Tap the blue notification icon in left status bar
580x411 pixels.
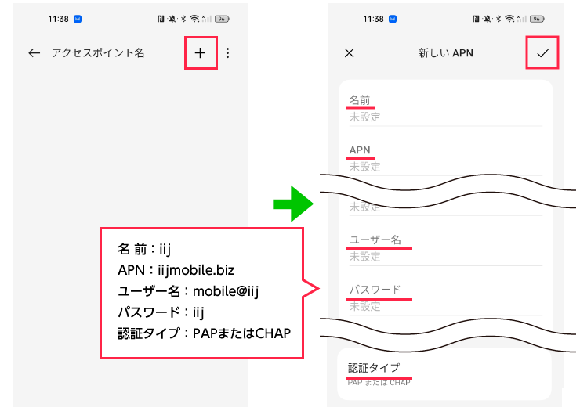(78, 19)
